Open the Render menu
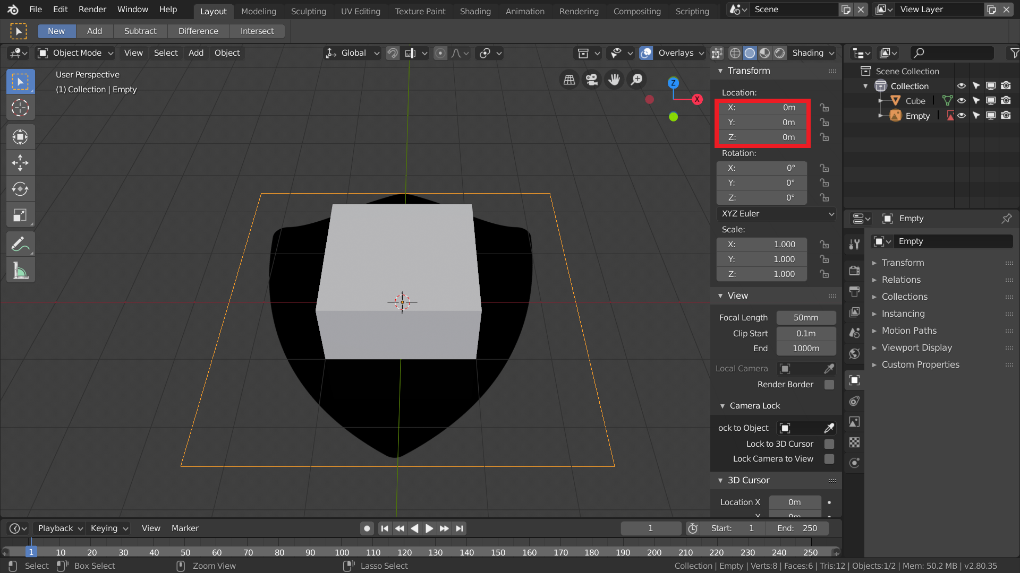The image size is (1020, 573). click(92, 10)
